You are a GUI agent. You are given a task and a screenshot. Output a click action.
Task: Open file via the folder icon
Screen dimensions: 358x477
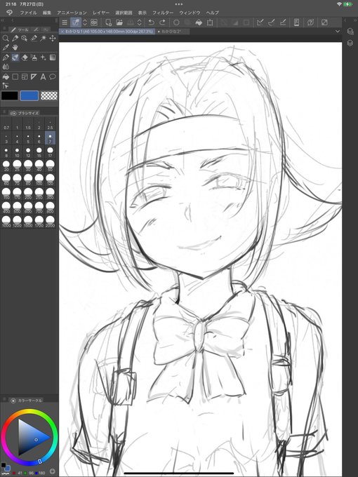[119, 22]
